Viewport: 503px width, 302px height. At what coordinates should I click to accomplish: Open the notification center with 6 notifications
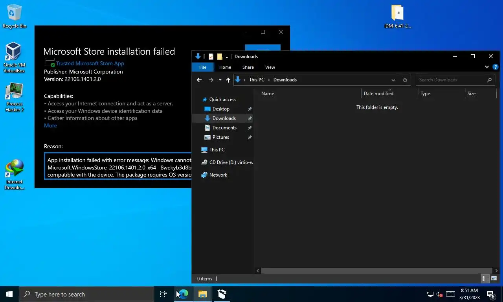tap(491, 294)
